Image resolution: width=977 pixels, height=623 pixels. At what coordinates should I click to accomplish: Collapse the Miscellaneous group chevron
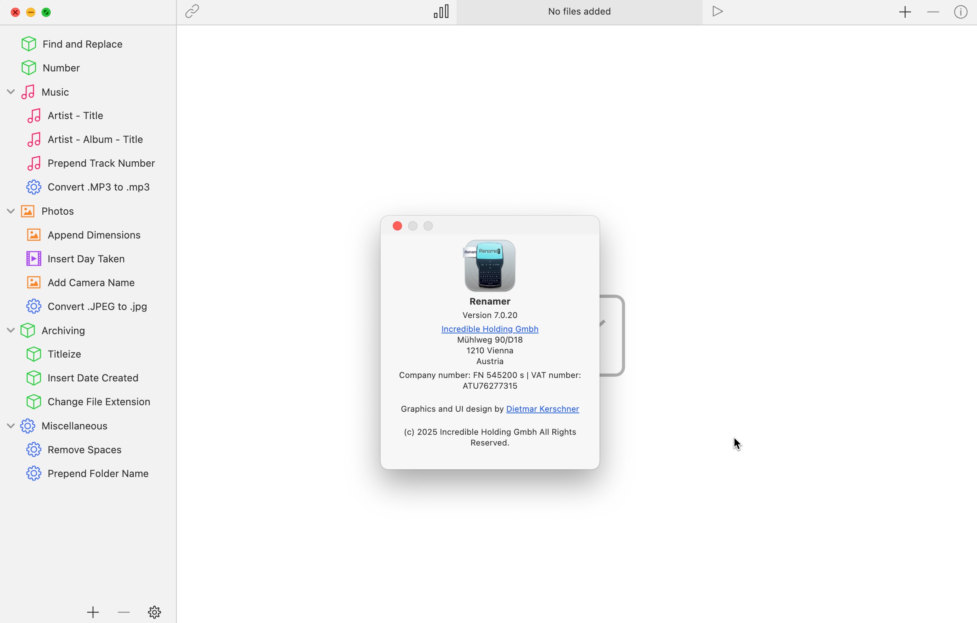coord(11,426)
